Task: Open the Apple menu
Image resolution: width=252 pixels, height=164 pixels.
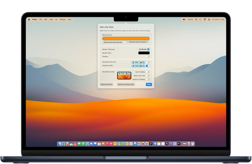Action: pos(29,19)
